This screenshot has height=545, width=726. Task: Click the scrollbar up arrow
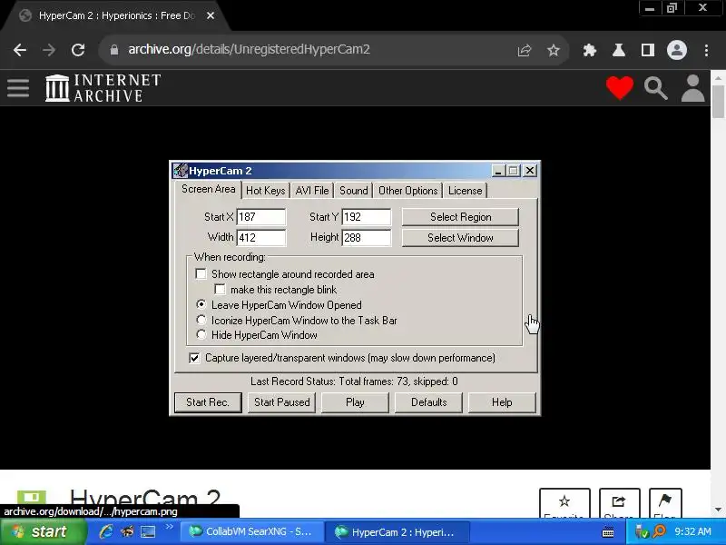(718, 77)
